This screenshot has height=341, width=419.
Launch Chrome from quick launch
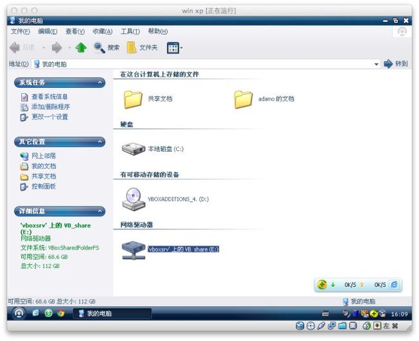(61, 313)
